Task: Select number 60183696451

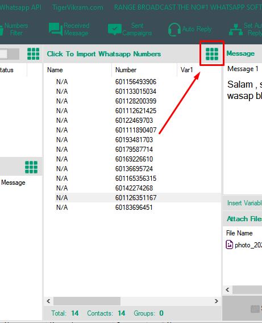Action: (134, 208)
